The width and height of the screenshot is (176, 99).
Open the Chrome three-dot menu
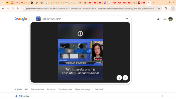tap(173, 8)
